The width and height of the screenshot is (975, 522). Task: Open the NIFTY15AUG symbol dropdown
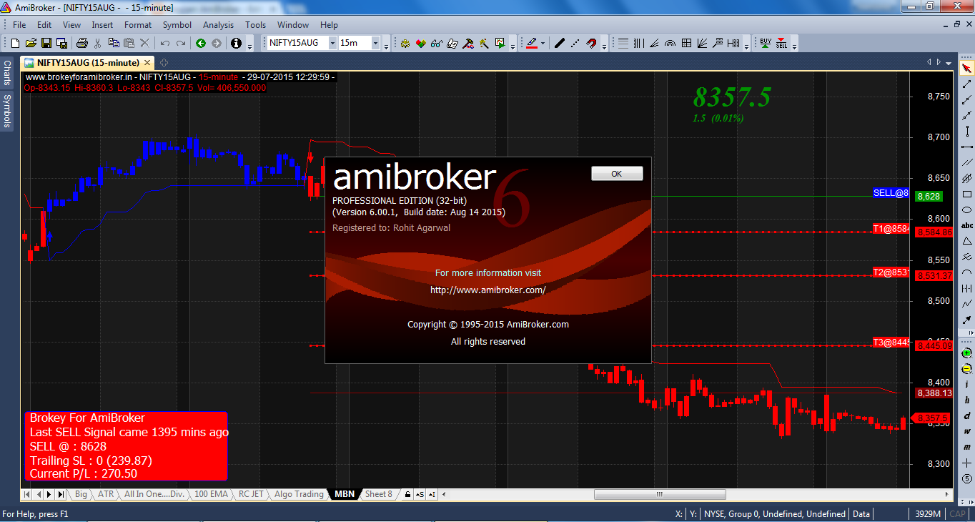point(332,44)
